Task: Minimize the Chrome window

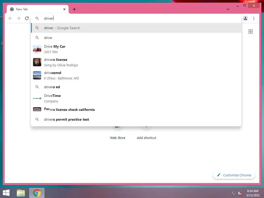Action: 237,6
